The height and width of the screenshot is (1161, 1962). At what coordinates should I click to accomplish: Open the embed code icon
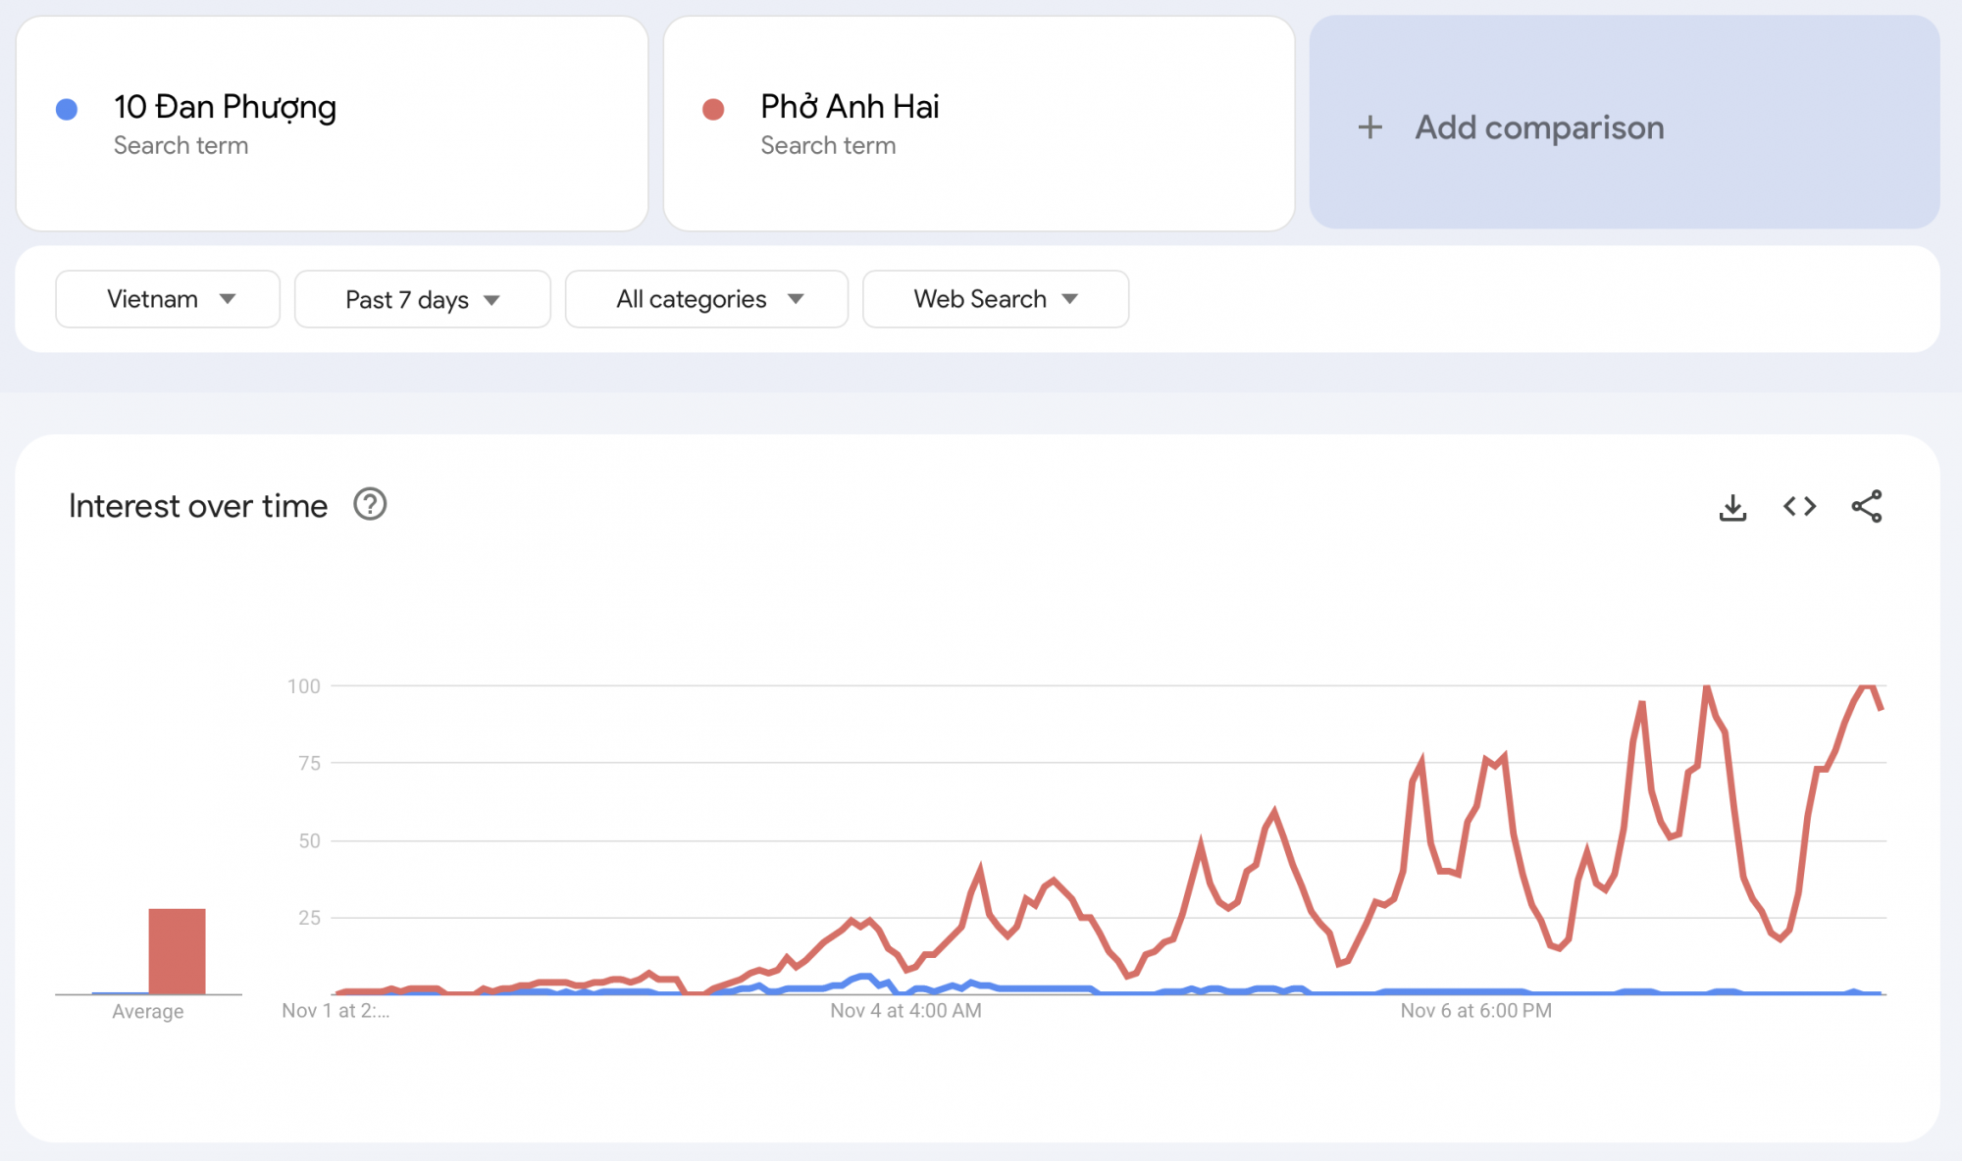[x=1799, y=507]
